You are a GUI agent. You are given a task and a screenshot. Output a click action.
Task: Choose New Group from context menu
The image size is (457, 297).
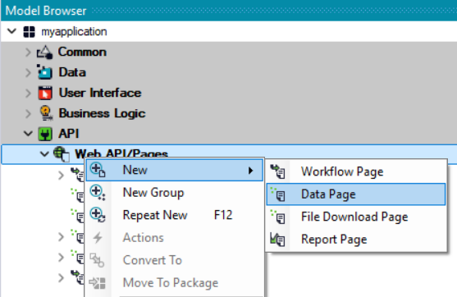175,193
